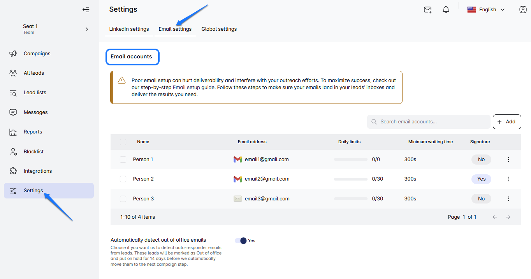Switch to the LinkedIn settings tab
This screenshot has width=531, height=279.
click(x=129, y=29)
